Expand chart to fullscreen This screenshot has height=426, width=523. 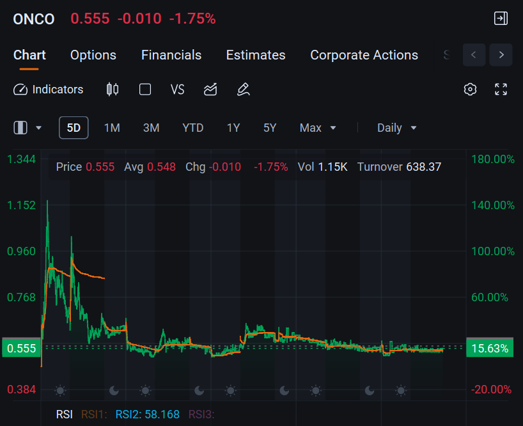(x=501, y=90)
